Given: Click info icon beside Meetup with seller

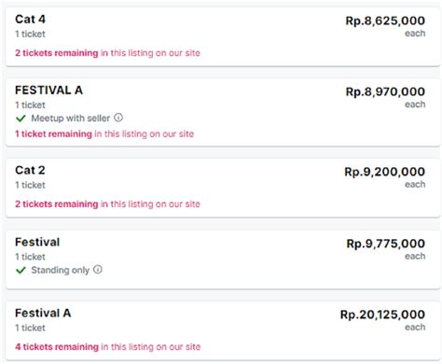Looking at the screenshot, I should (118, 118).
